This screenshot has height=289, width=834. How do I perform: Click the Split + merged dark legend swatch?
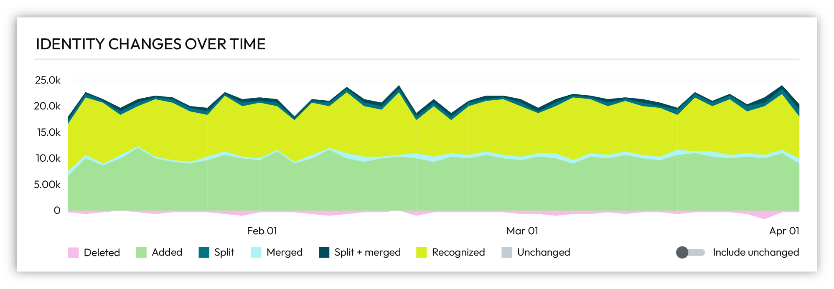pyautogui.click(x=324, y=252)
